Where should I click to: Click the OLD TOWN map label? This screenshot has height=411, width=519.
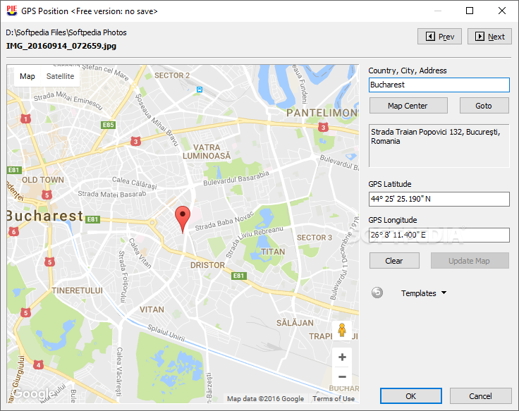click(43, 180)
